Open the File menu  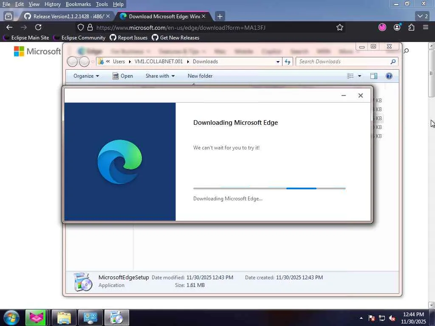(6, 4)
